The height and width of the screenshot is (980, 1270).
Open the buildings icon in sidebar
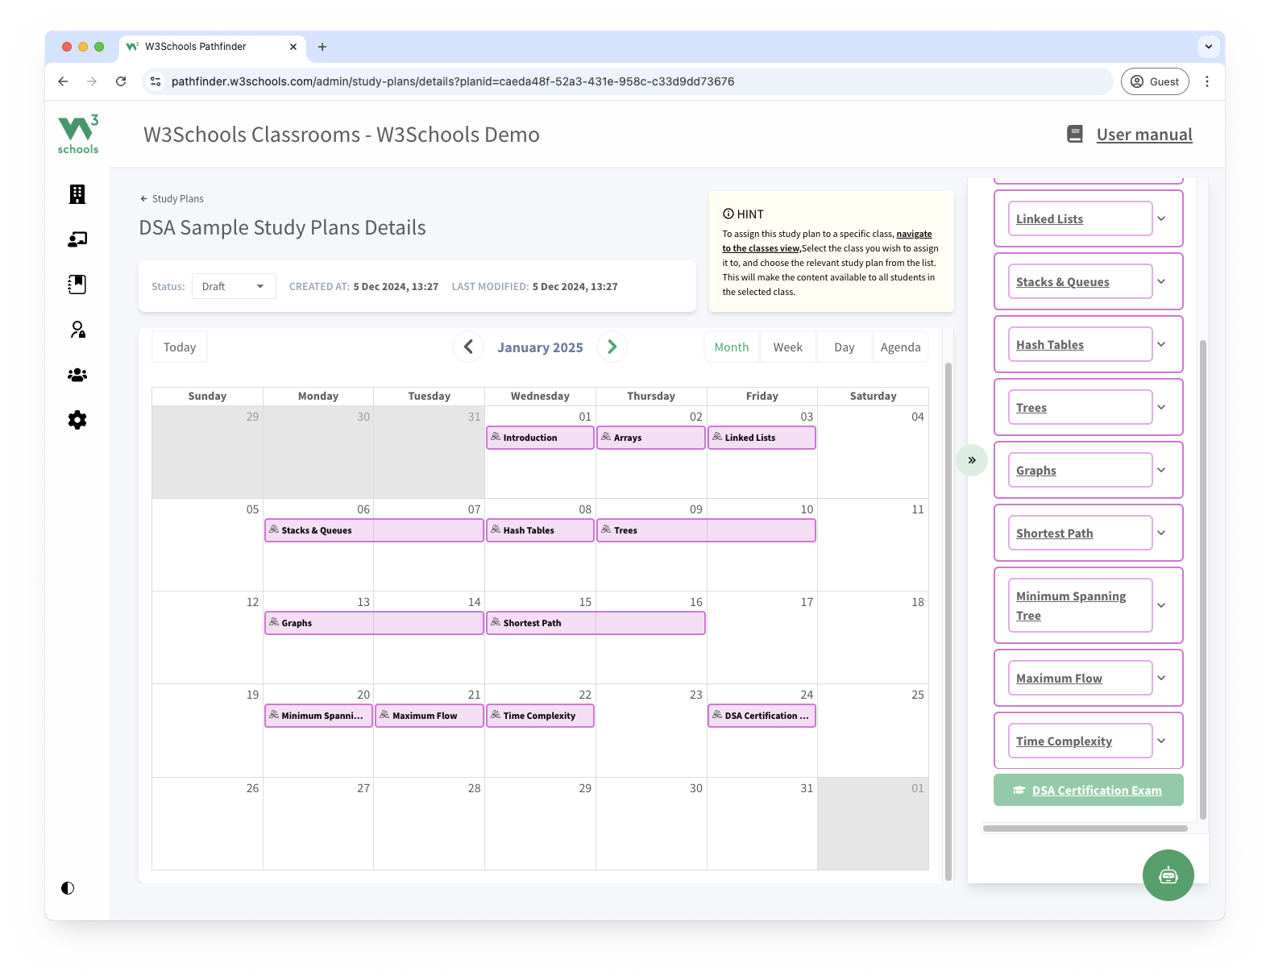(x=77, y=194)
